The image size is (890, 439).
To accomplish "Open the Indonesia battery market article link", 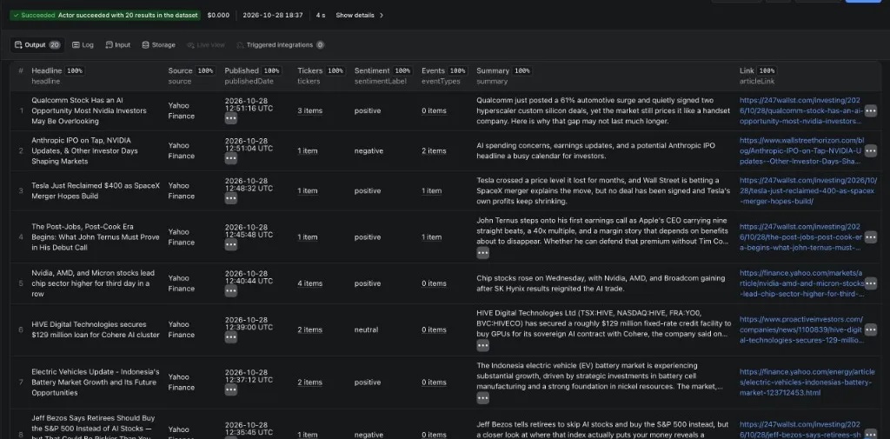I will click(807, 382).
